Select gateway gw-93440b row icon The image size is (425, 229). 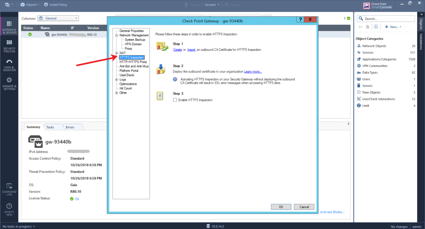(47, 34)
